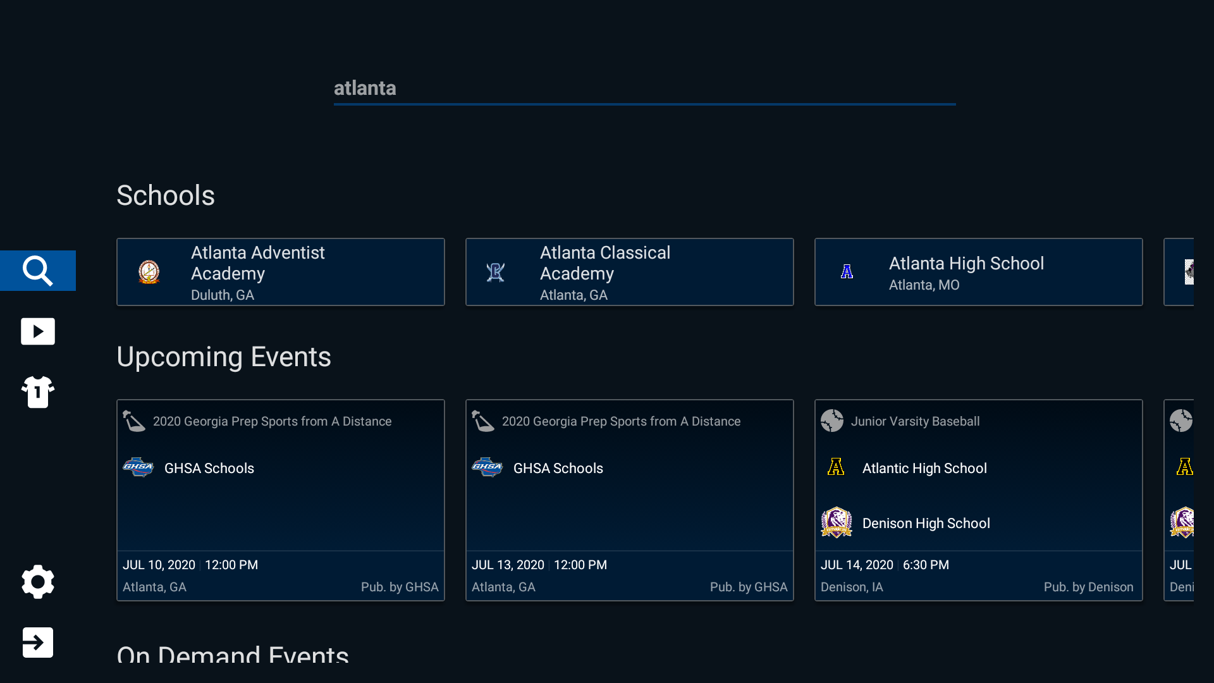Click the Atlanta Adventist Academy school logo
This screenshot has width=1214, height=683.
click(x=149, y=272)
